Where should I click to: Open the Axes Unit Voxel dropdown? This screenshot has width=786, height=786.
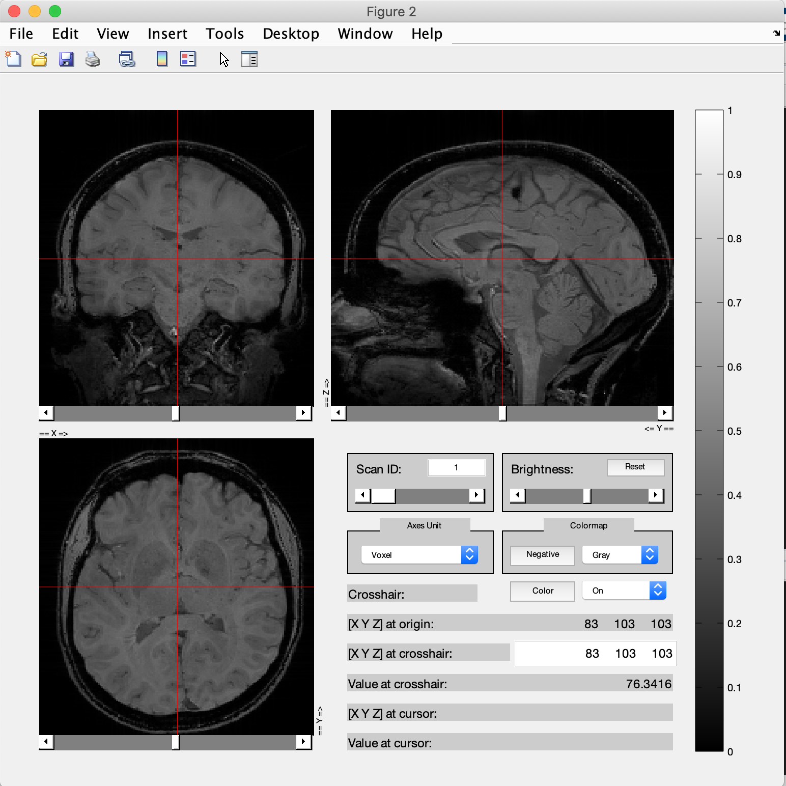click(x=419, y=555)
